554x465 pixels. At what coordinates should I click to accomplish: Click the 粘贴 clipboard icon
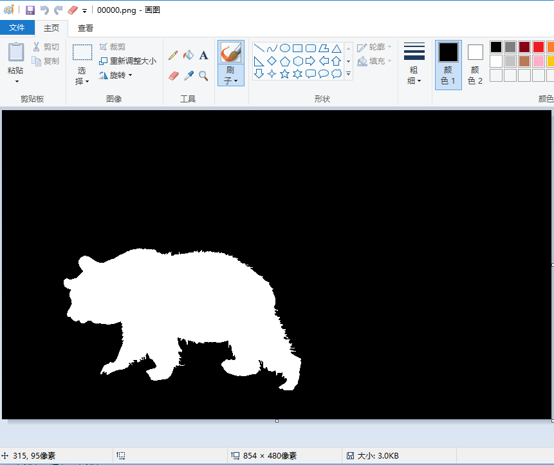16,52
